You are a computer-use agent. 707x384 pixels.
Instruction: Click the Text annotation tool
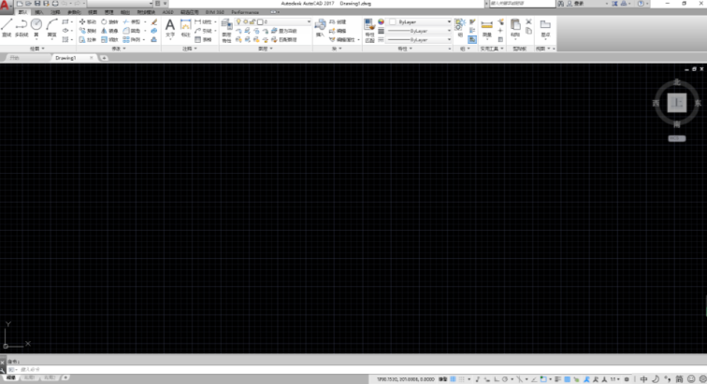(170, 27)
